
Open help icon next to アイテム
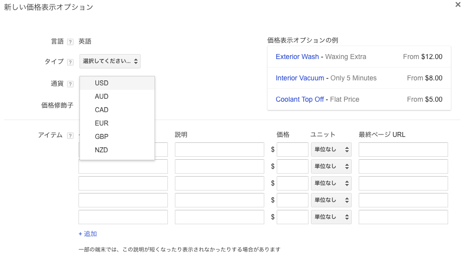[x=70, y=135]
